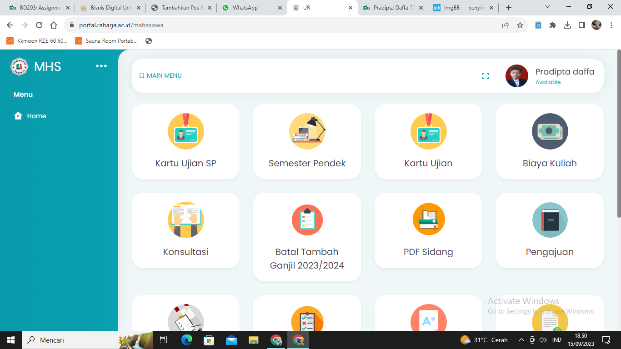
Task: Click the Home house icon in sidebar
Action: [18, 116]
